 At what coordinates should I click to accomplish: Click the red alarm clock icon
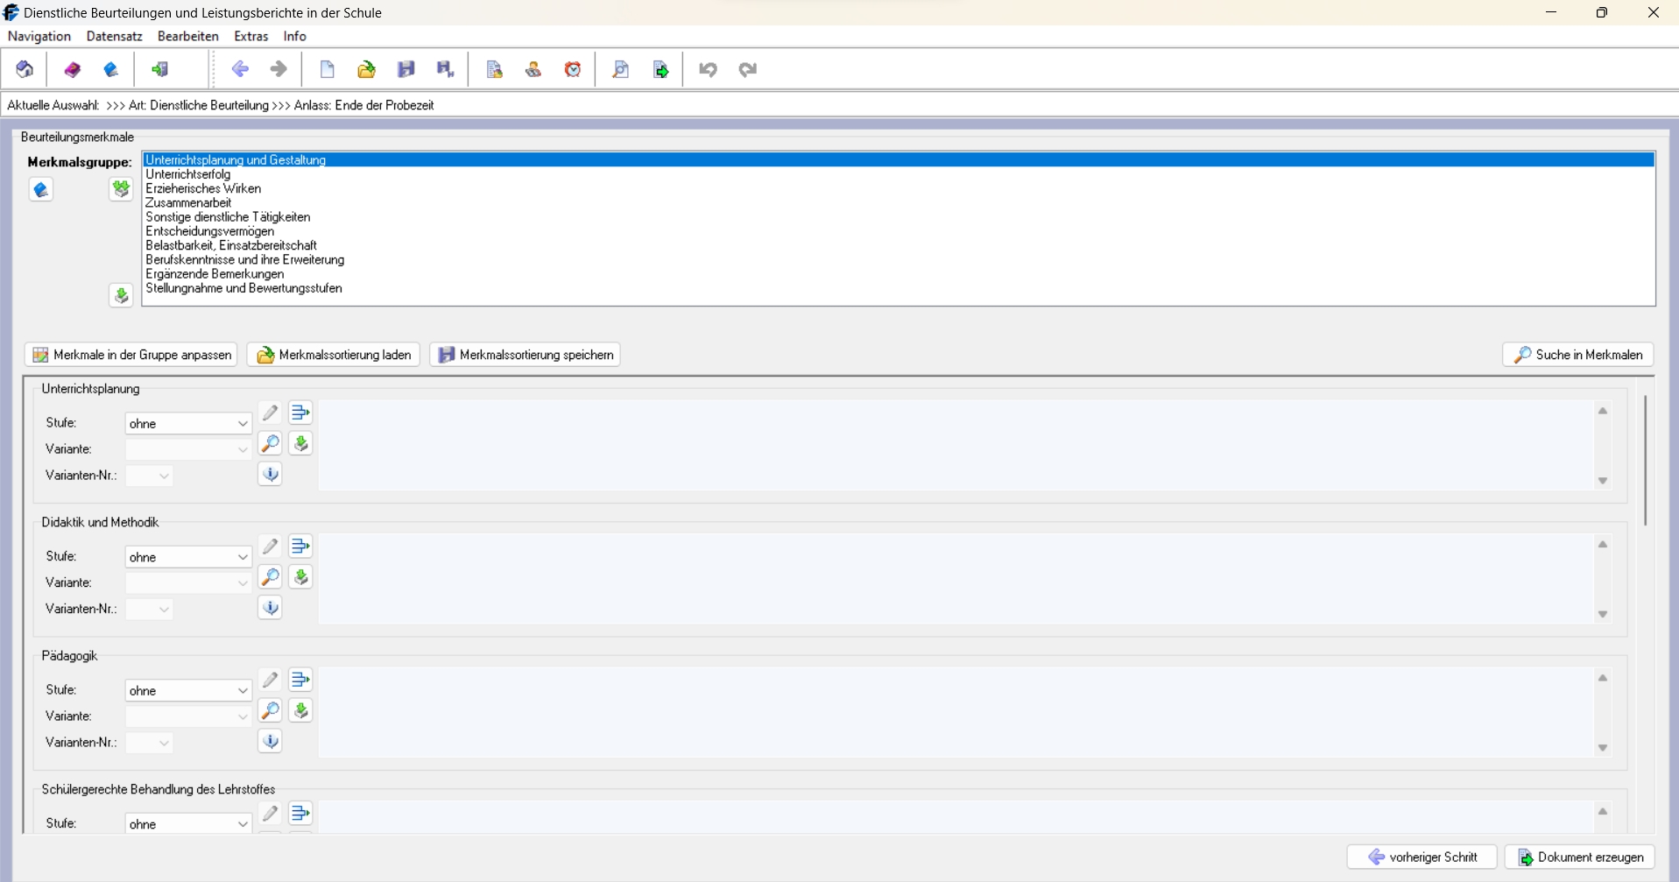[x=573, y=69]
